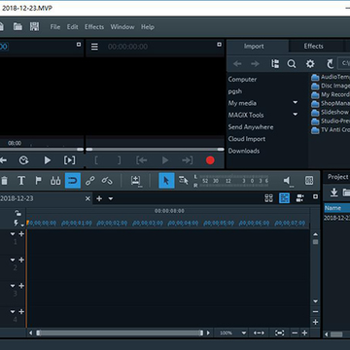Click the save project disk icon

pyautogui.click(x=34, y=26)
